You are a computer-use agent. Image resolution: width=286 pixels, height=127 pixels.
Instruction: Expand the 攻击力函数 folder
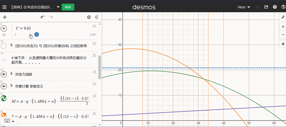[x=12, y=74]
